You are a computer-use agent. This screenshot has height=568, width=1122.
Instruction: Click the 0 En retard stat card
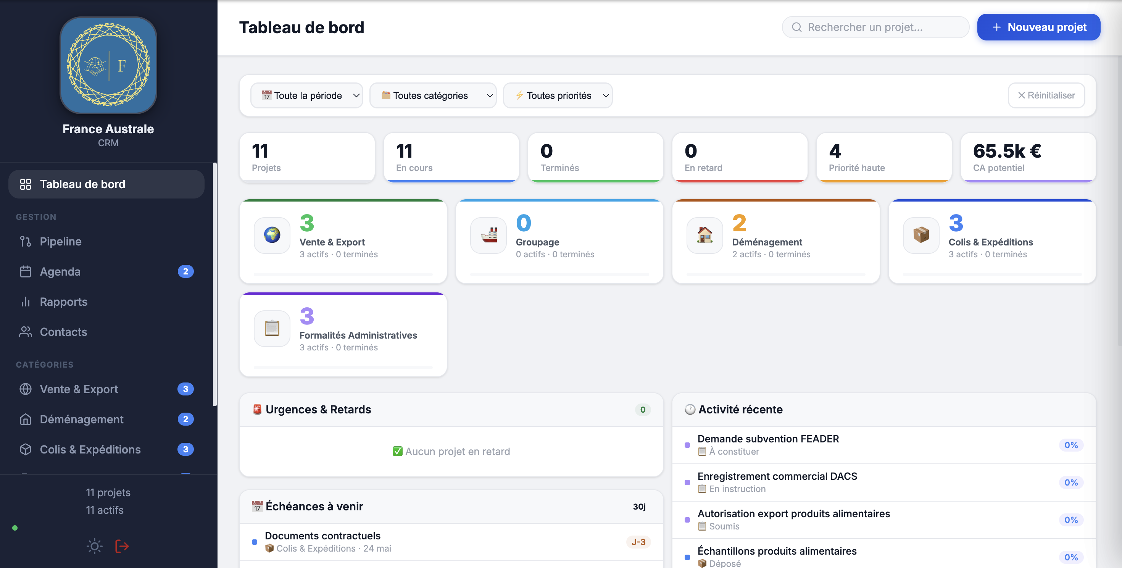pyautogui.click(x=740, y=157)
